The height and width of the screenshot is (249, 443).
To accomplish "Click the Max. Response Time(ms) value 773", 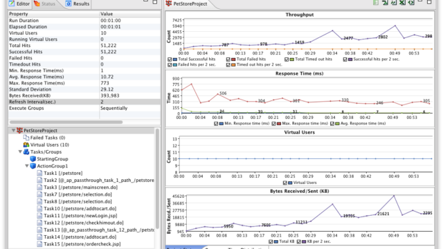I will 105,83.
